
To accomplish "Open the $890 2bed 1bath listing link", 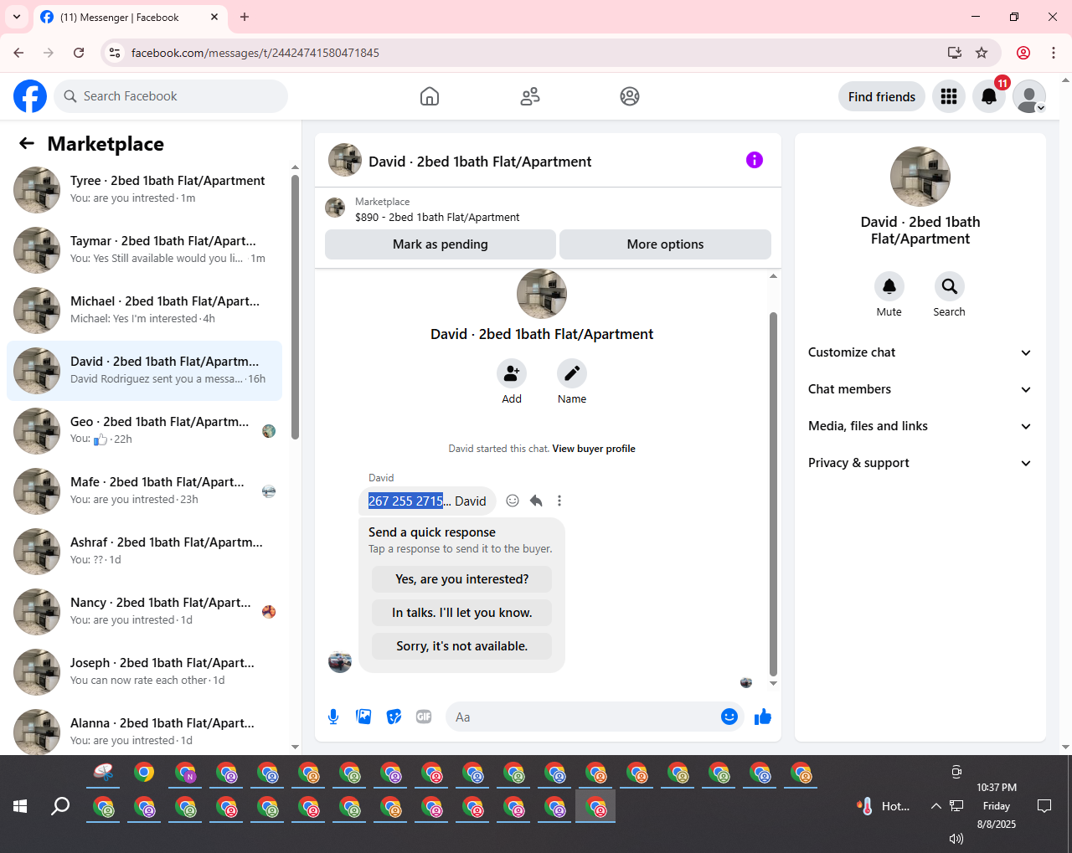I will (x=437, y=217).
